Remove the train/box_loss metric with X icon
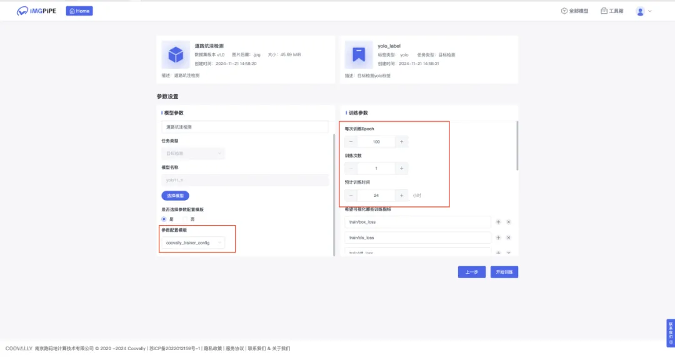Screen dimensions: 675x357 pos(508,222)
